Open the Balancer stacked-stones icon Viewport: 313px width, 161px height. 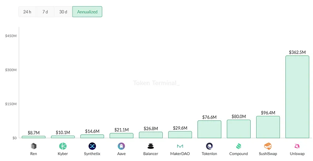[151, 146]
